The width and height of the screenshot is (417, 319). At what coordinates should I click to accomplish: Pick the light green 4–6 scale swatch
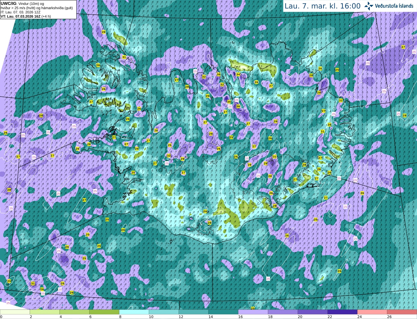click(x=75, y=312)
